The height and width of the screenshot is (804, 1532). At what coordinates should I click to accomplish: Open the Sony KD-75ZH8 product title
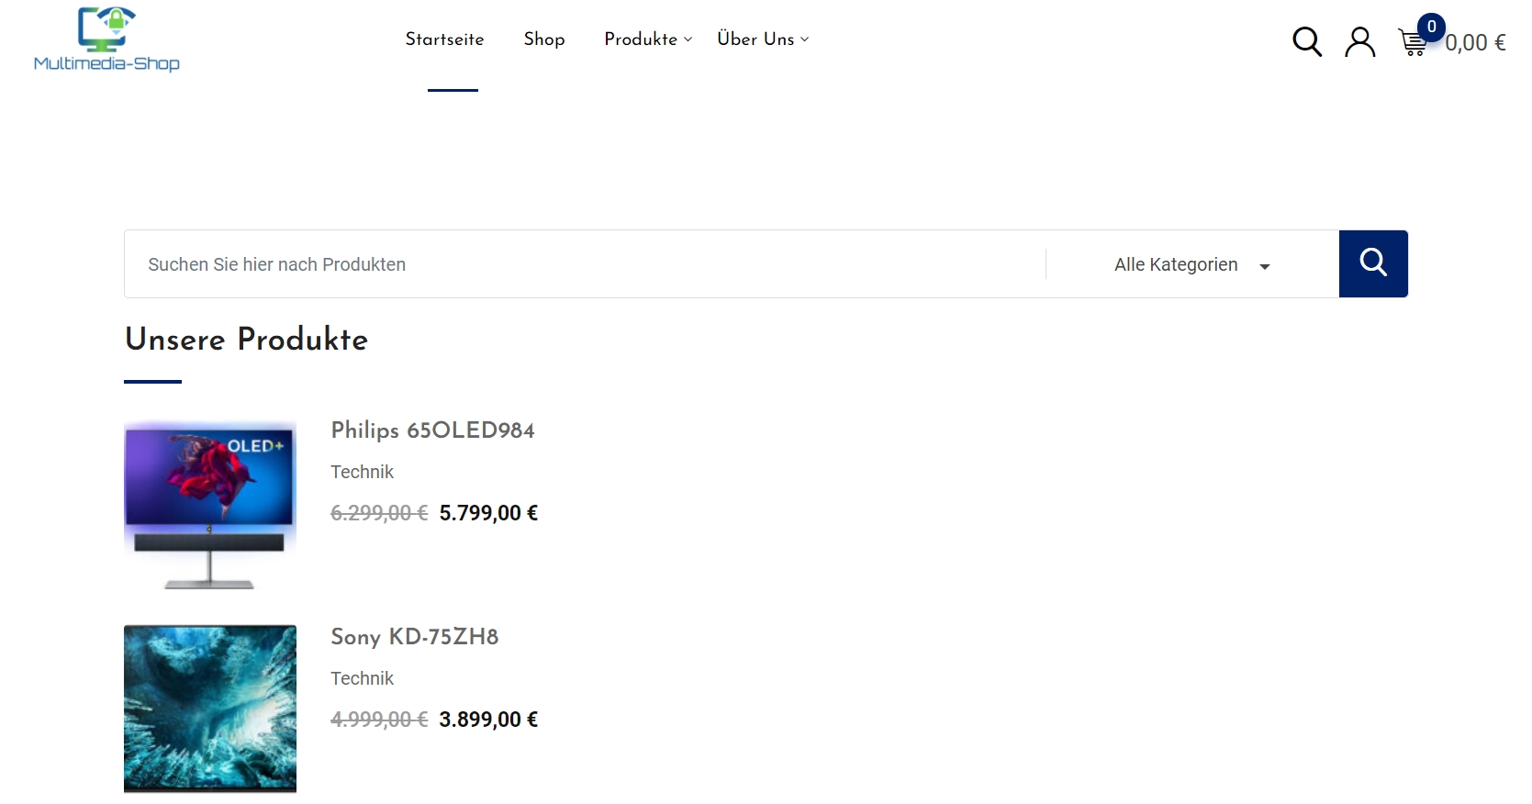(415, 637)
